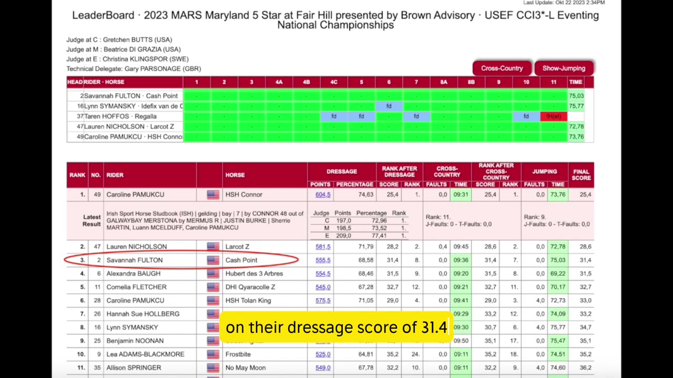Click the Latest Result label
This screenshot has width=673, height=378.
tap(91, 220)
